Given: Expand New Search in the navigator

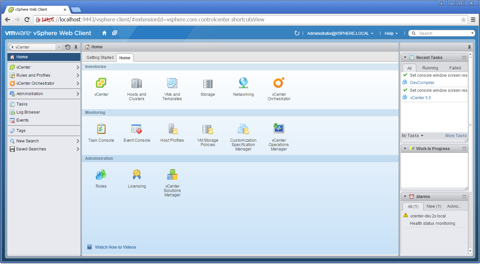Looking at the screenshot, I should click(78, 141).
